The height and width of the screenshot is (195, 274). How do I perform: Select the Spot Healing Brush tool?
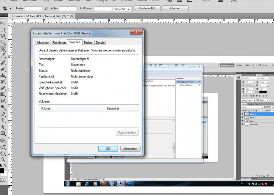click(x=3, y=63)
